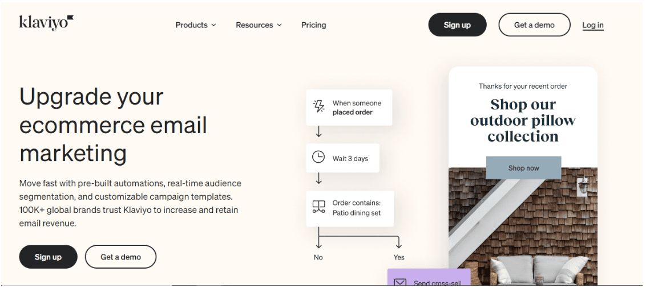The width and height of the screenshot is (646, 288).
Task: Click the down arrow pointing to Yes
Action: (x=398, y=242)
